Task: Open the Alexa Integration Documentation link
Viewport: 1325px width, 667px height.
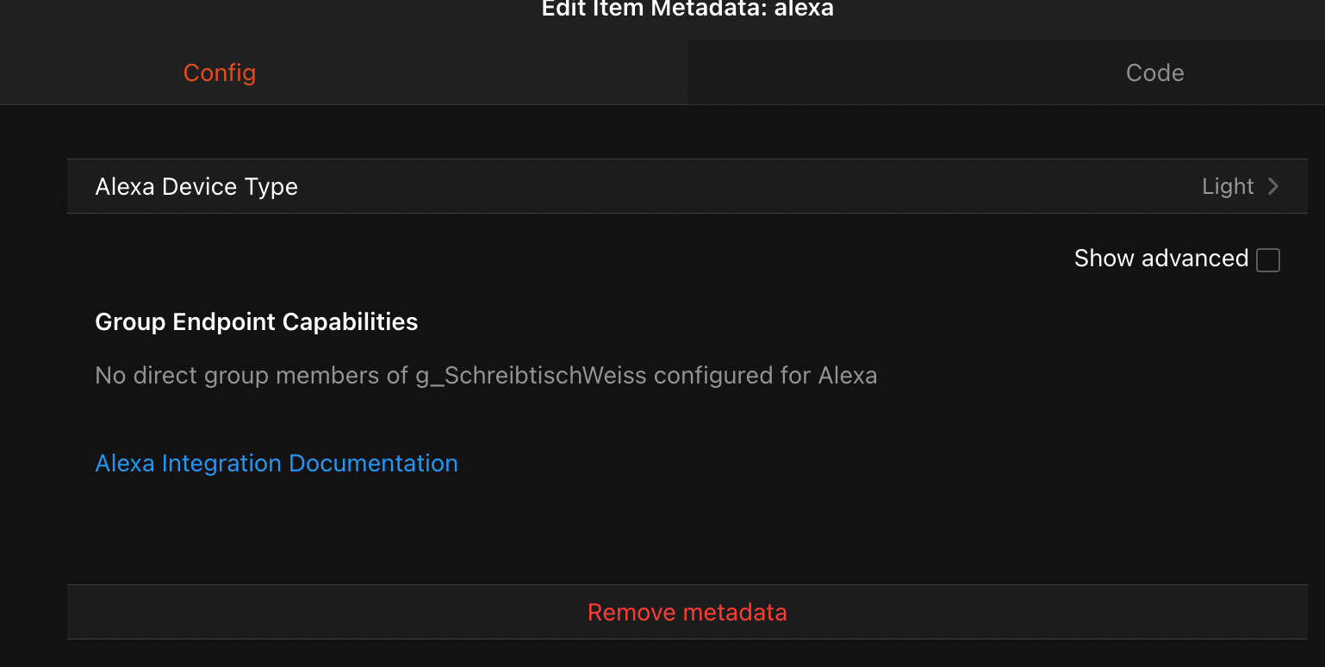Action: pyautogui.click(x=276, y=464)
